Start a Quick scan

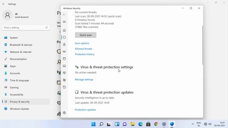point(85,35)
